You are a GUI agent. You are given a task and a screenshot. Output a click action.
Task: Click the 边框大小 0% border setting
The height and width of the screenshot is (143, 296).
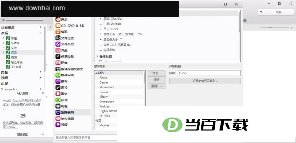coord(122,34)
